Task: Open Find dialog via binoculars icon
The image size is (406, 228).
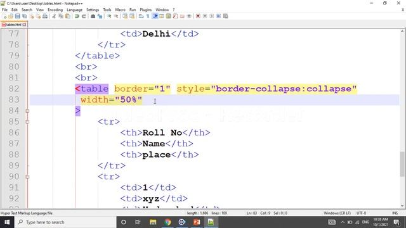Action: [93, 16]
